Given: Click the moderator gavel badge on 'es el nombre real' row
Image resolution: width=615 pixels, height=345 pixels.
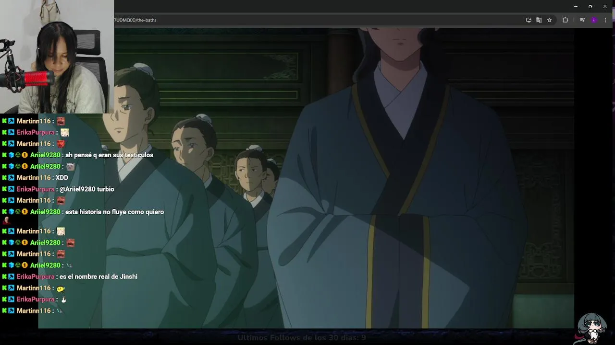Looking at the screenshot, I should 11,276.
